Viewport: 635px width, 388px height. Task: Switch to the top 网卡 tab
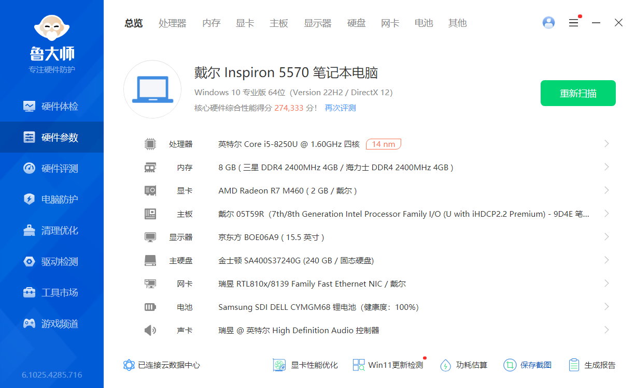390,23
